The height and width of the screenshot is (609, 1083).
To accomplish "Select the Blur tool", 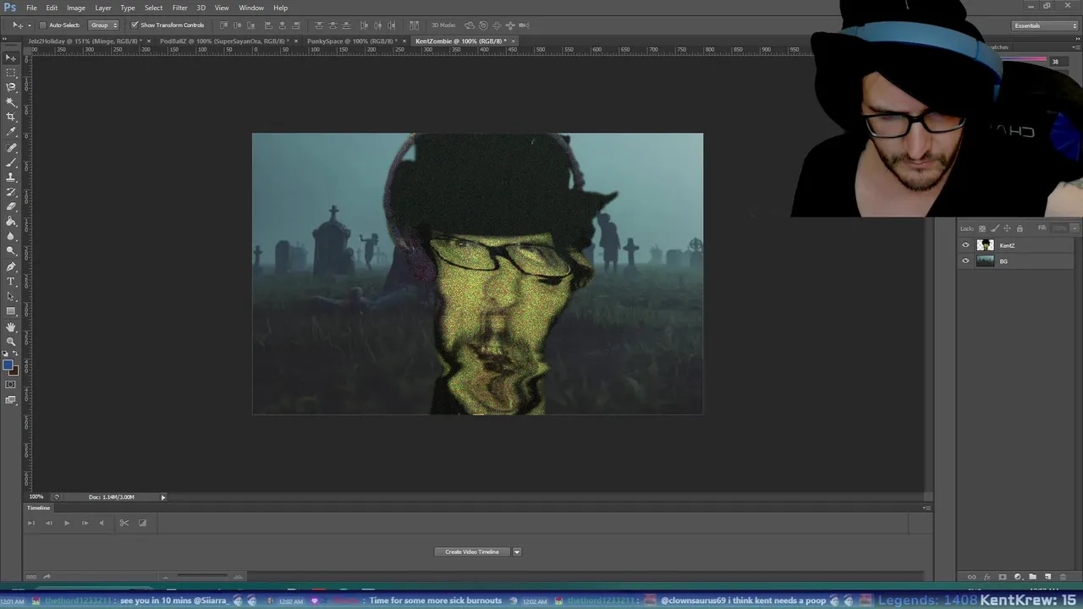I will pos(11,236).
